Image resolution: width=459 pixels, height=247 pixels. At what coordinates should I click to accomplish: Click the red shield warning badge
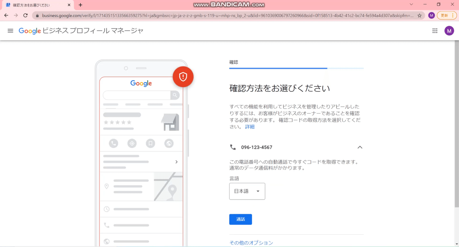click(183, 76)
